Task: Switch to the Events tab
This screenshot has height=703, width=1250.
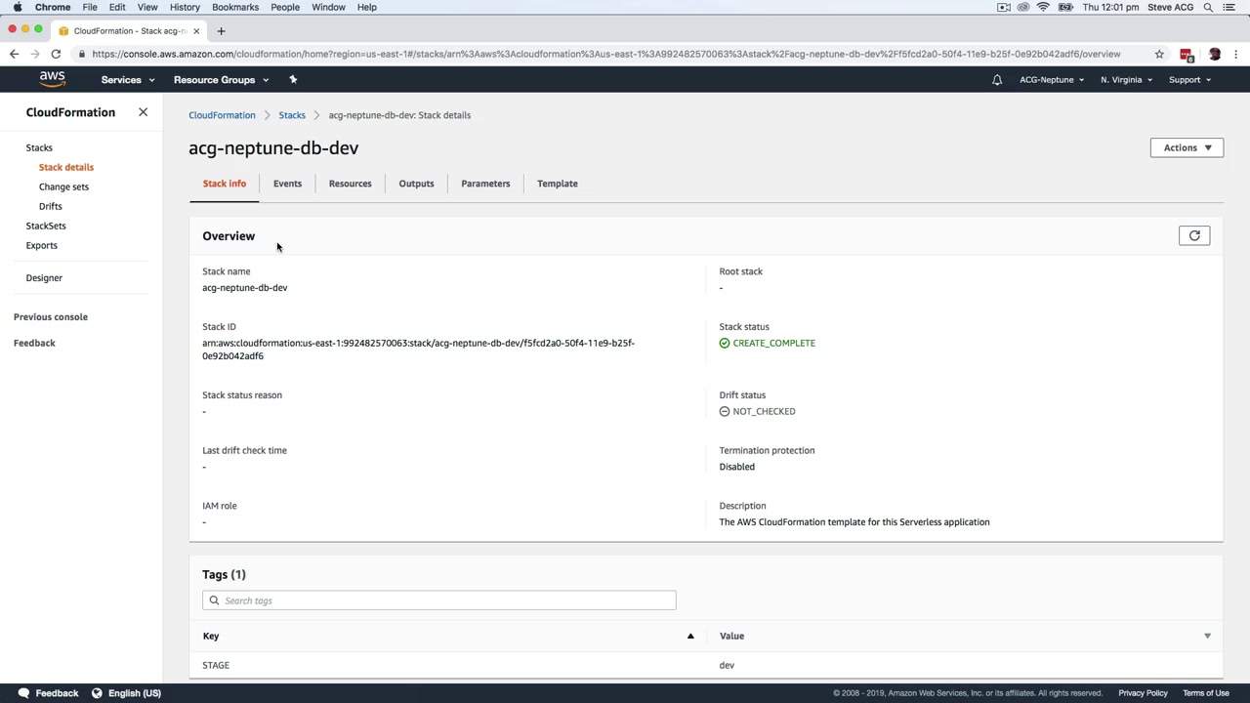Action: (287, 184)
